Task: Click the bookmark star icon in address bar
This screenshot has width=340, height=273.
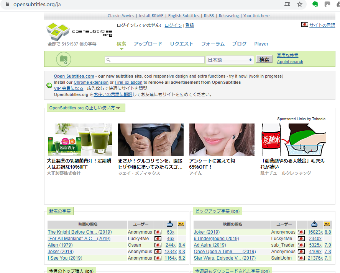Action: pos(300,4)
